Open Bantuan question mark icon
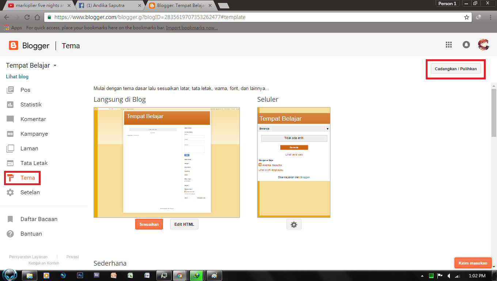This screenshot has height=281, width=497. [x=10, y=234]
